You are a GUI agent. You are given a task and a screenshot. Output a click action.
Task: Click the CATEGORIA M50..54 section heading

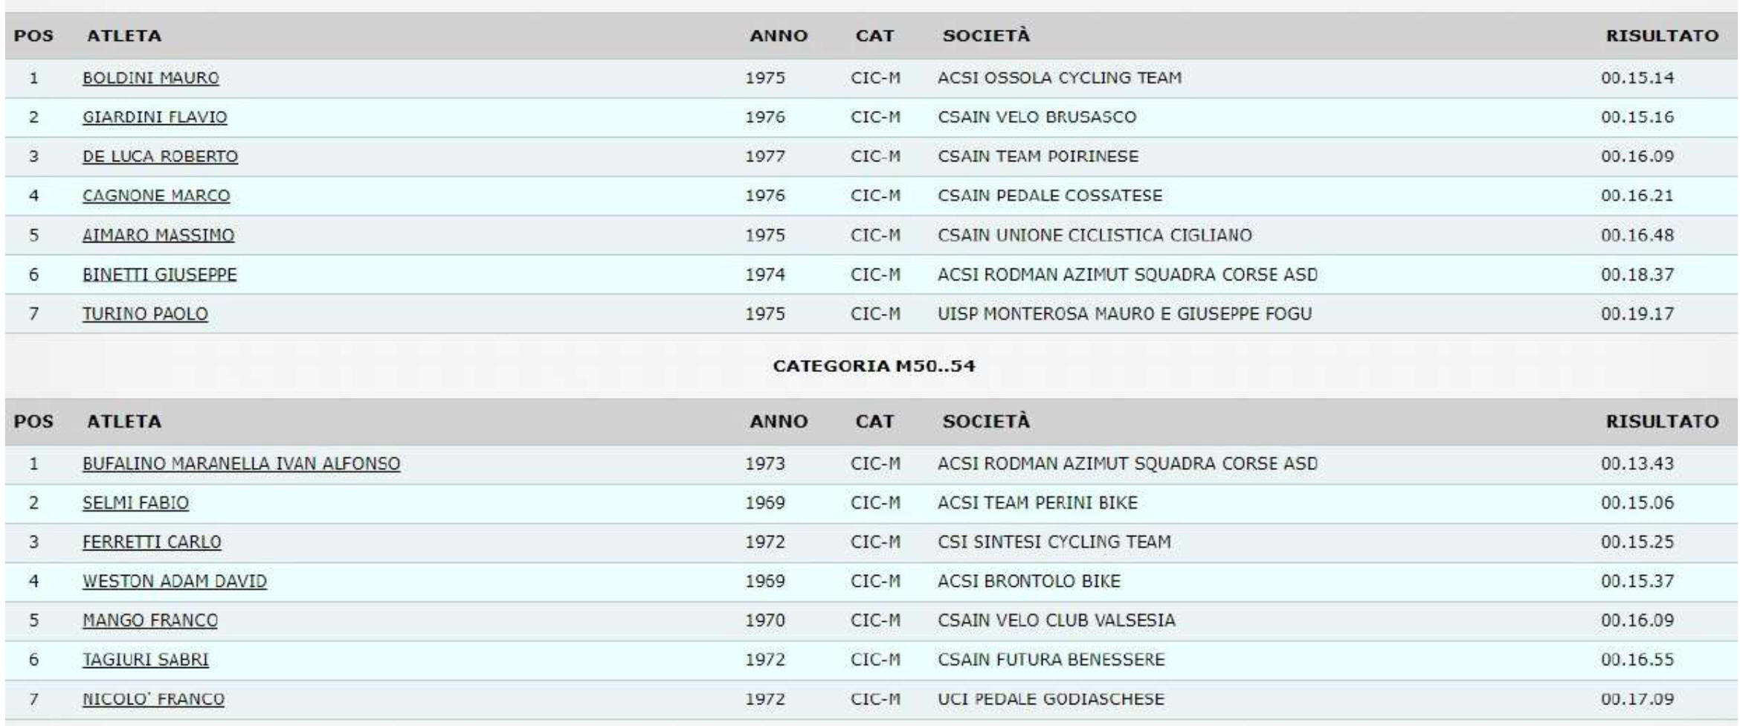tap(874, 366)
